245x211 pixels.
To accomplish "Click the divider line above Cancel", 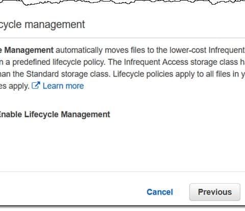I will [122, 172].
